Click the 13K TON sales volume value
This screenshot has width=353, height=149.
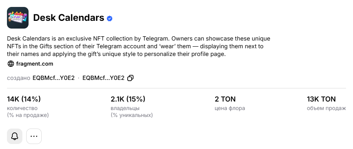[321, 99]
